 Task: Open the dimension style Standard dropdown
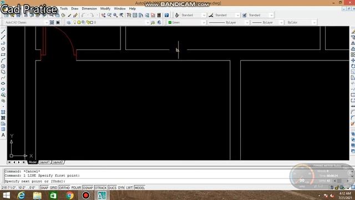click(237, 15)
